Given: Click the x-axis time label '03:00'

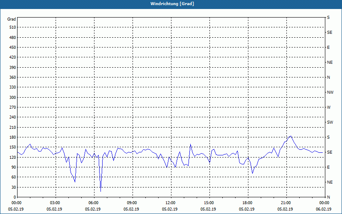Looking at the screenshot, I should (55, 203).
